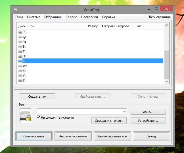The image size is (184, 153).
Task: Select the P: drive icon
Action: point(20,32)
